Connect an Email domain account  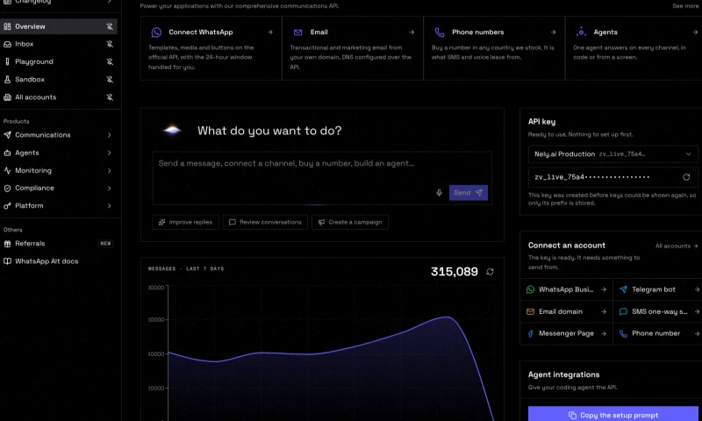point(566,311)
